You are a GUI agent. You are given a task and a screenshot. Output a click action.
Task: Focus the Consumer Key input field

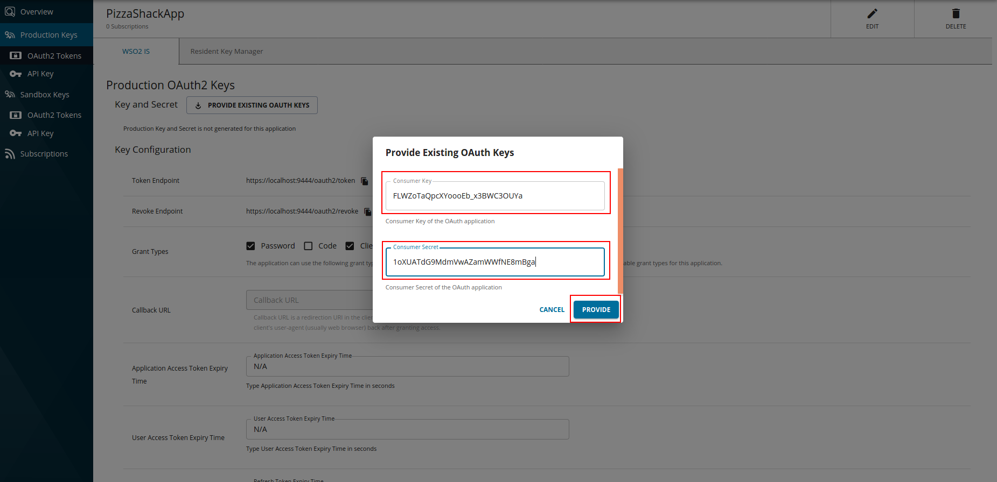tap(494, 196)
